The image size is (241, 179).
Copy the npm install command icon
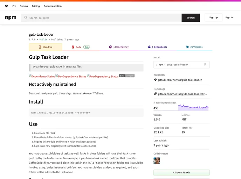[x=205, y=65]
